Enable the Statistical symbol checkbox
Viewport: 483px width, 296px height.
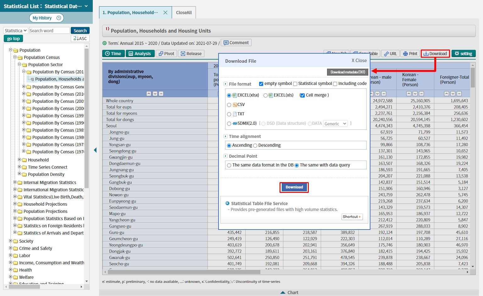click(x=295, y=84)
